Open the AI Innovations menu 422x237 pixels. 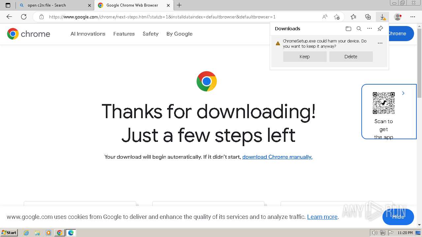click(88, 34)
